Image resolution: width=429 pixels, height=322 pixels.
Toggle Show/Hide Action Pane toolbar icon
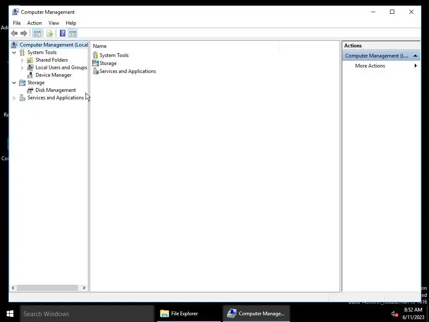pos(73,34)
